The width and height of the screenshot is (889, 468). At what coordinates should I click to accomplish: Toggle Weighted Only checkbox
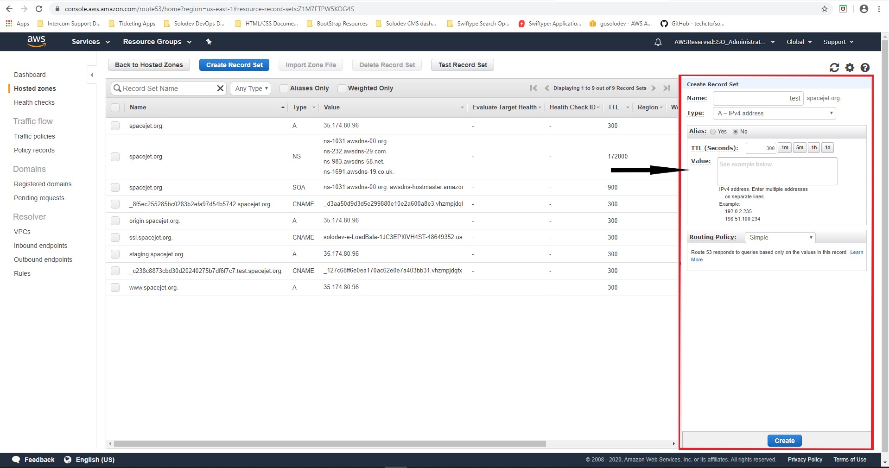(342, 89)
